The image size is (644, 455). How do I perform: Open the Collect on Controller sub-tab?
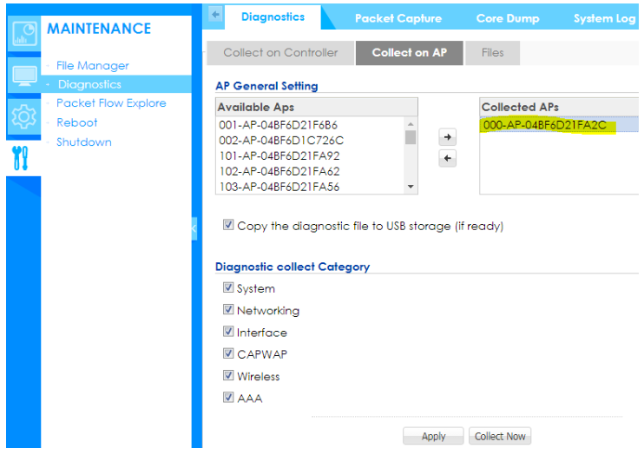pos(280,53)
